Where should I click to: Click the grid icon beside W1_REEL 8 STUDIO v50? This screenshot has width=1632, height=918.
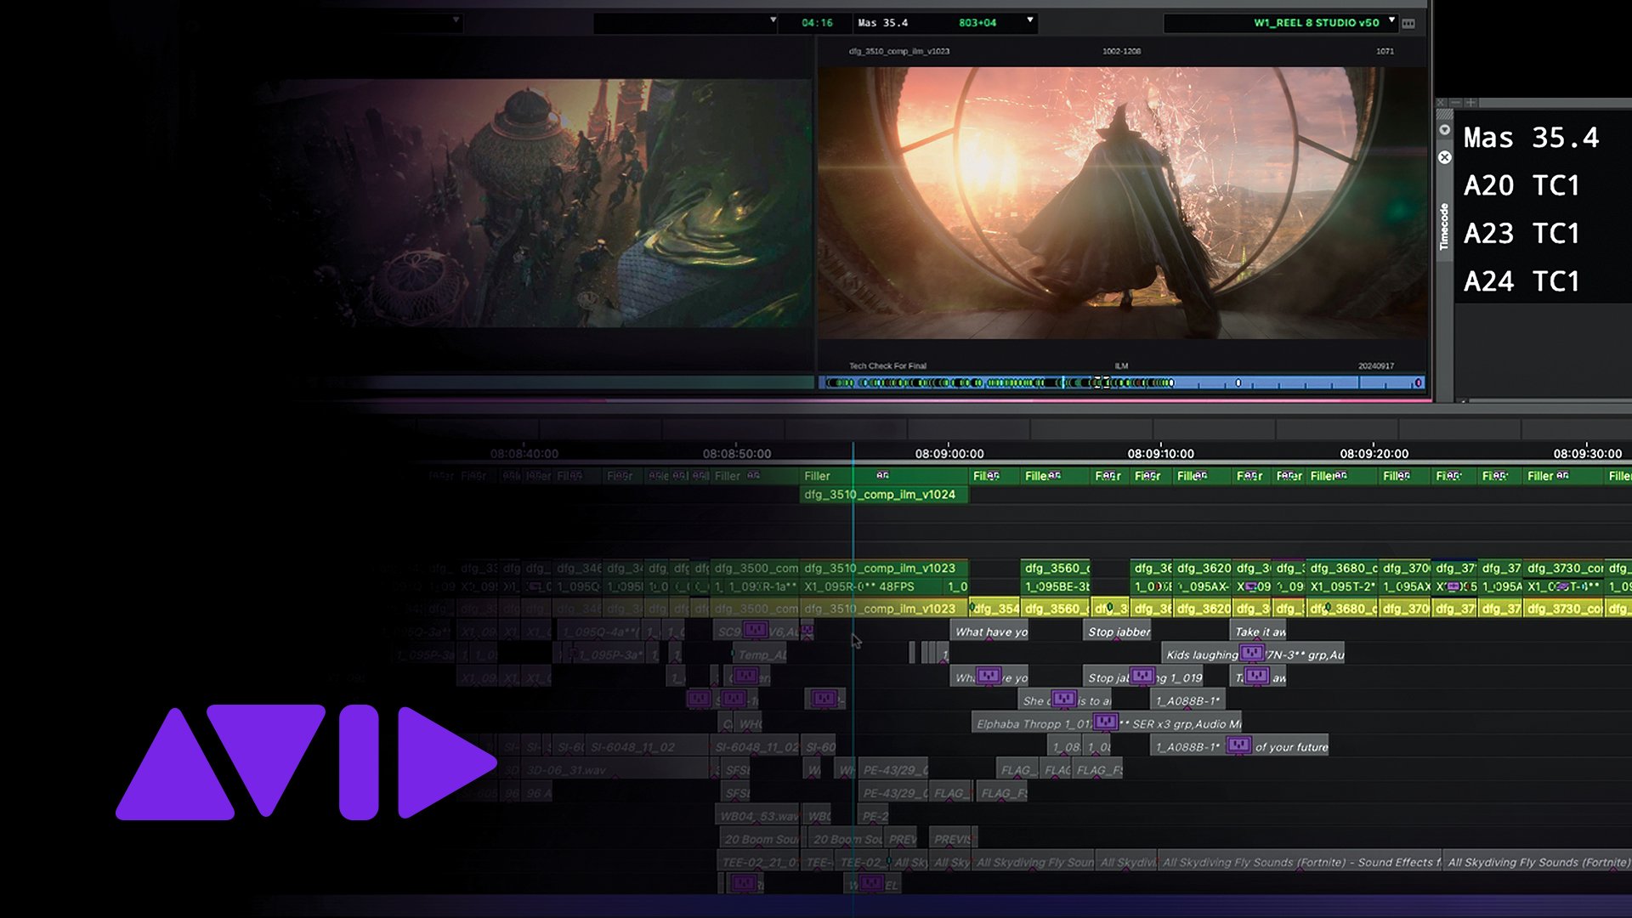(1409, 24)
